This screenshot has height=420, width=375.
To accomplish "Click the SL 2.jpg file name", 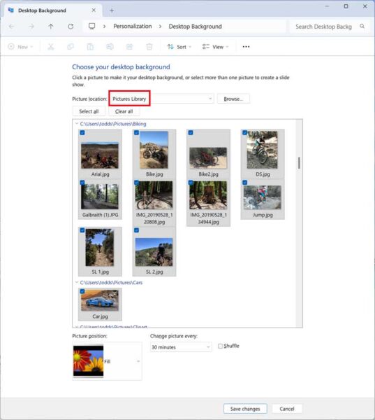I will [154, 272].
